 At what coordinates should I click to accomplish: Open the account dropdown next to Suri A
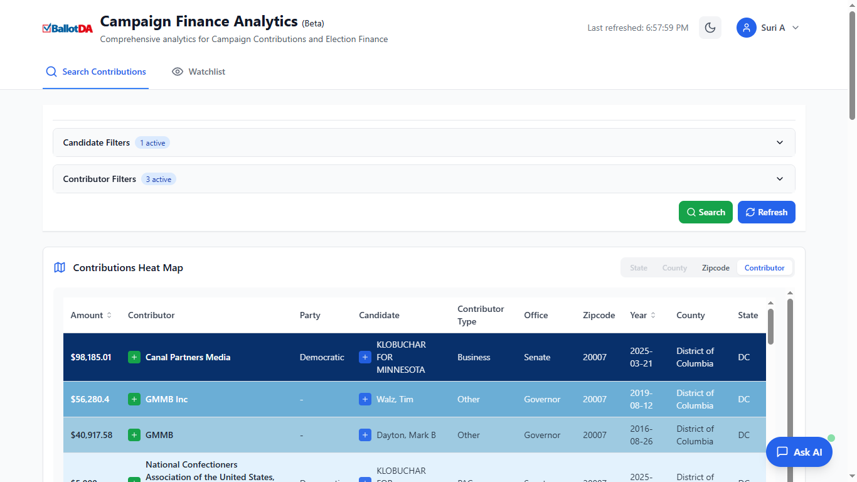pos(794,28)
